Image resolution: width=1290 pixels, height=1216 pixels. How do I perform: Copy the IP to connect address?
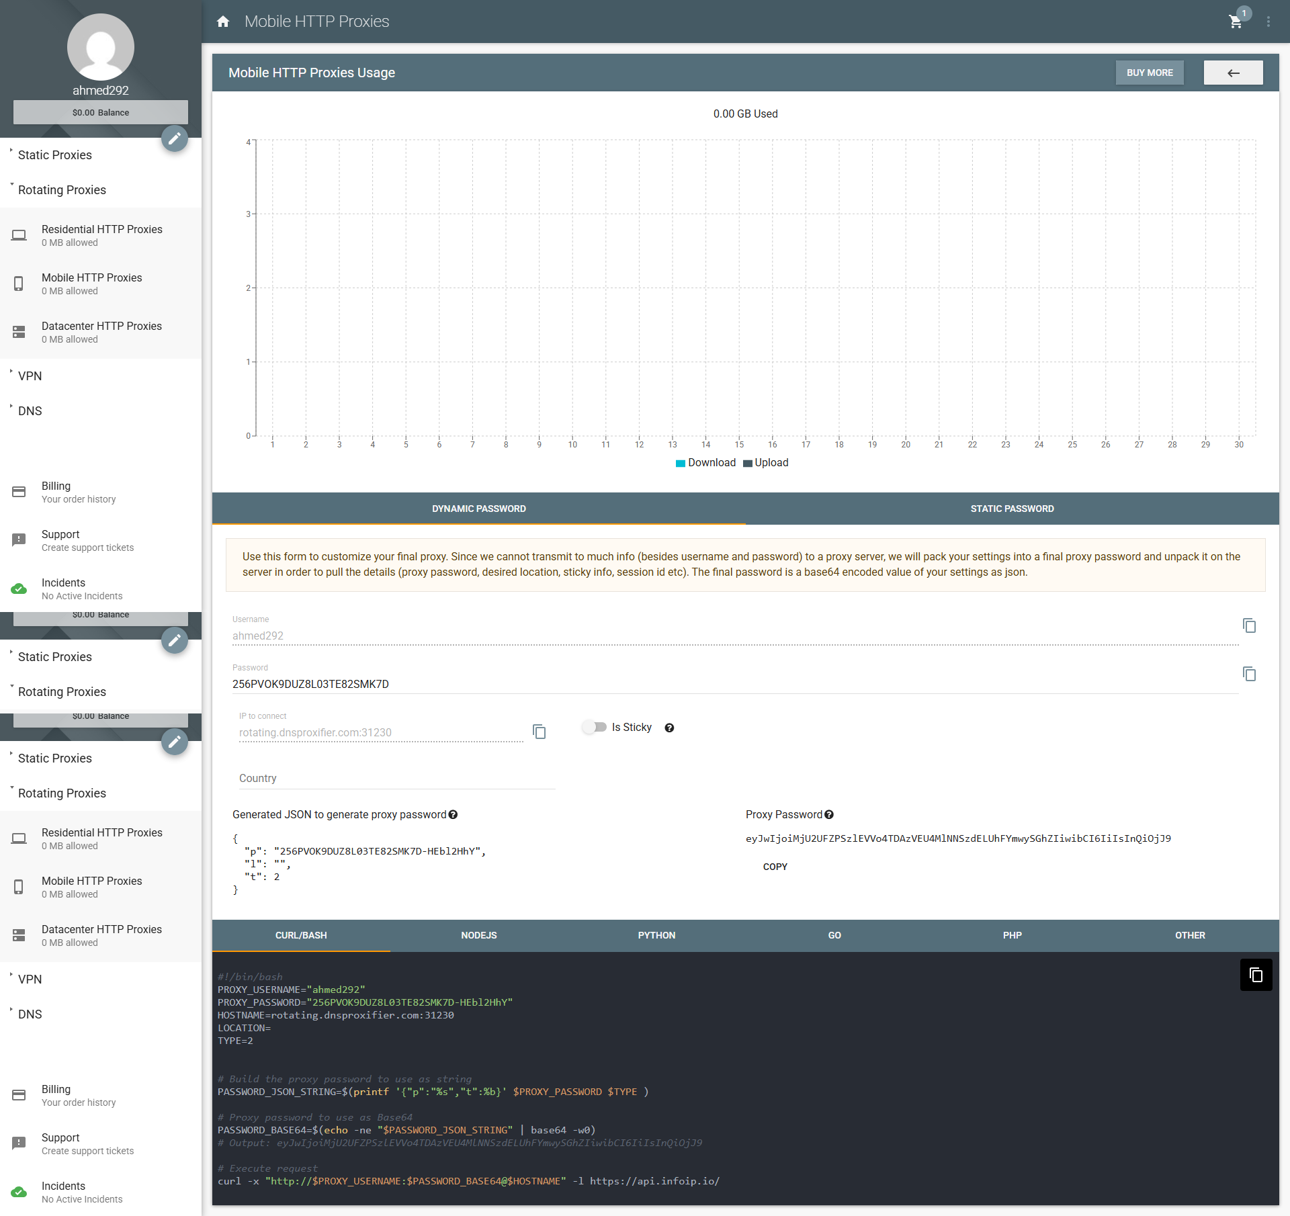point(539,732)
